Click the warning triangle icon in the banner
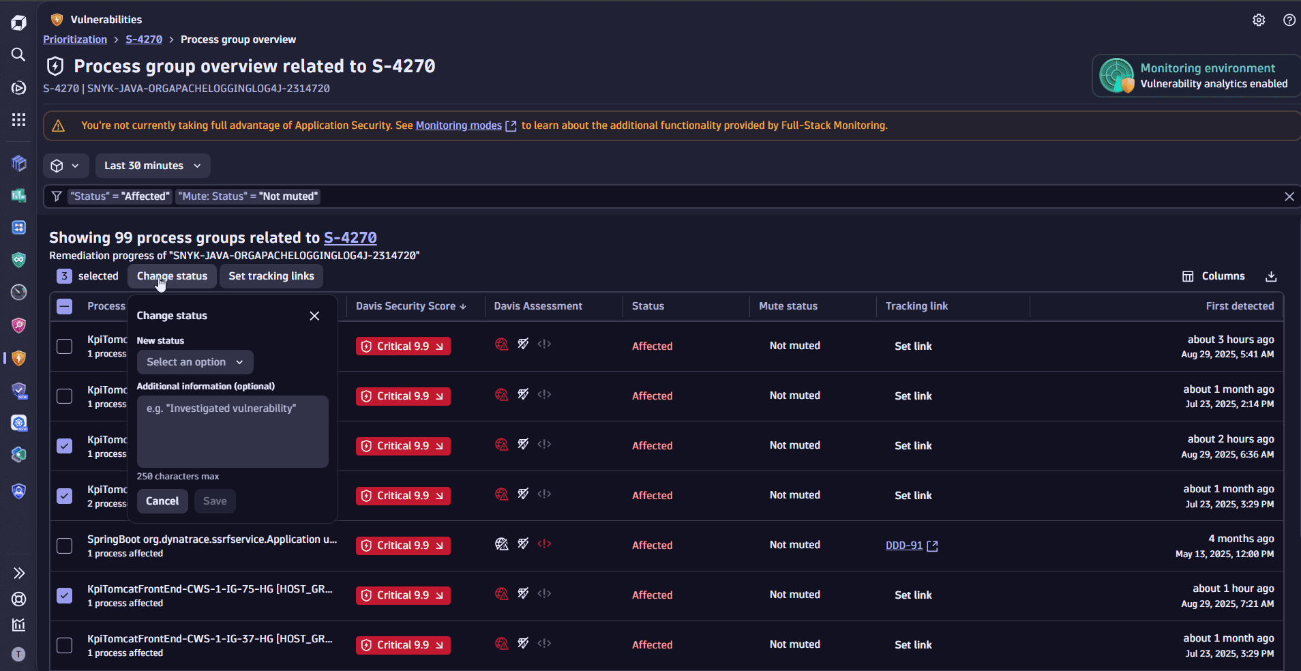 (x=59, y=125)
